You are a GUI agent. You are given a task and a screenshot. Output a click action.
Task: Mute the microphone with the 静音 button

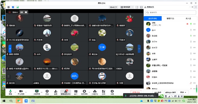click(x=10, y=92)
